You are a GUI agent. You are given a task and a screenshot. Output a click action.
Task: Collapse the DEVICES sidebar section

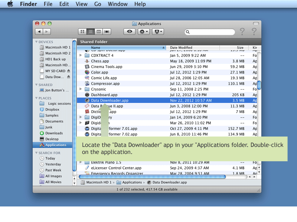point(36,42)
